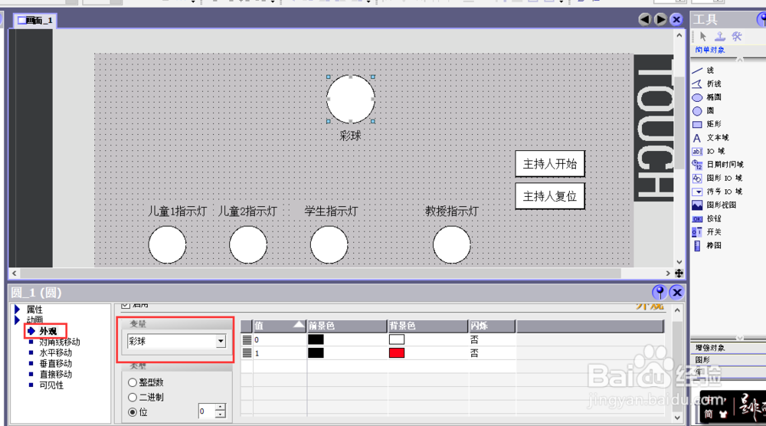
Task: Increase the bit number stepper
Action: pyautogui.click(x=221, y=408)
